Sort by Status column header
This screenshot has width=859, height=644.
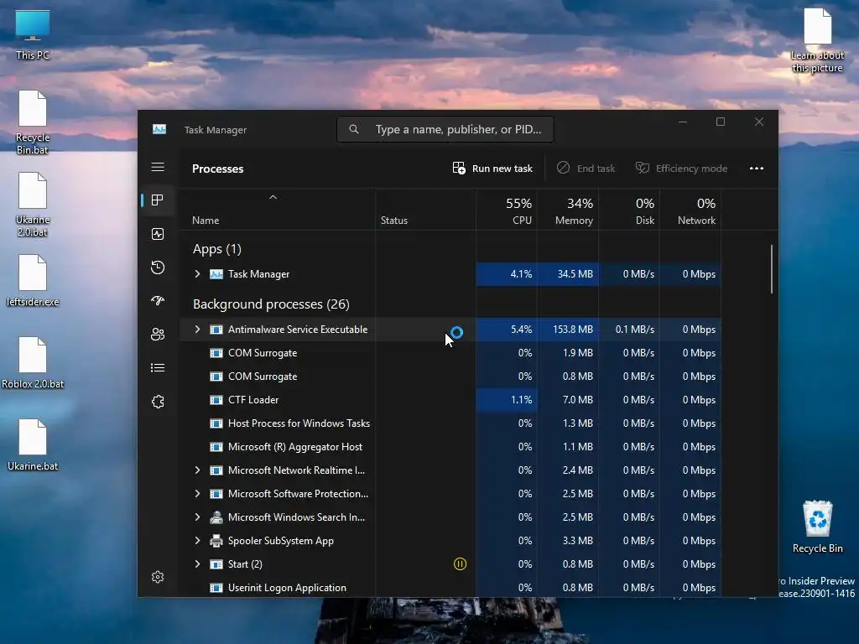pyautogui.click(x=425, y=209)
